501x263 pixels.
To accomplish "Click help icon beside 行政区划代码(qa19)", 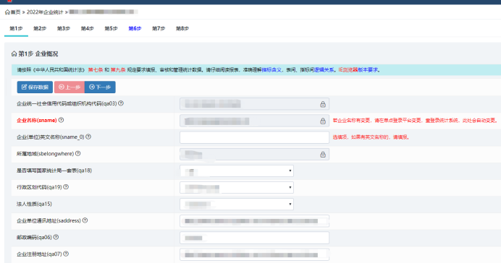I will [66, 187].
